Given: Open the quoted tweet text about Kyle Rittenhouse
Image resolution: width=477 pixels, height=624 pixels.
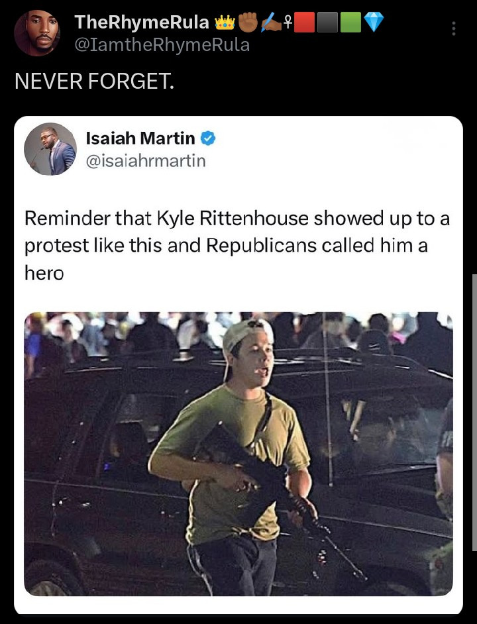Looking at the screenshot, I should tap(237, 246).
